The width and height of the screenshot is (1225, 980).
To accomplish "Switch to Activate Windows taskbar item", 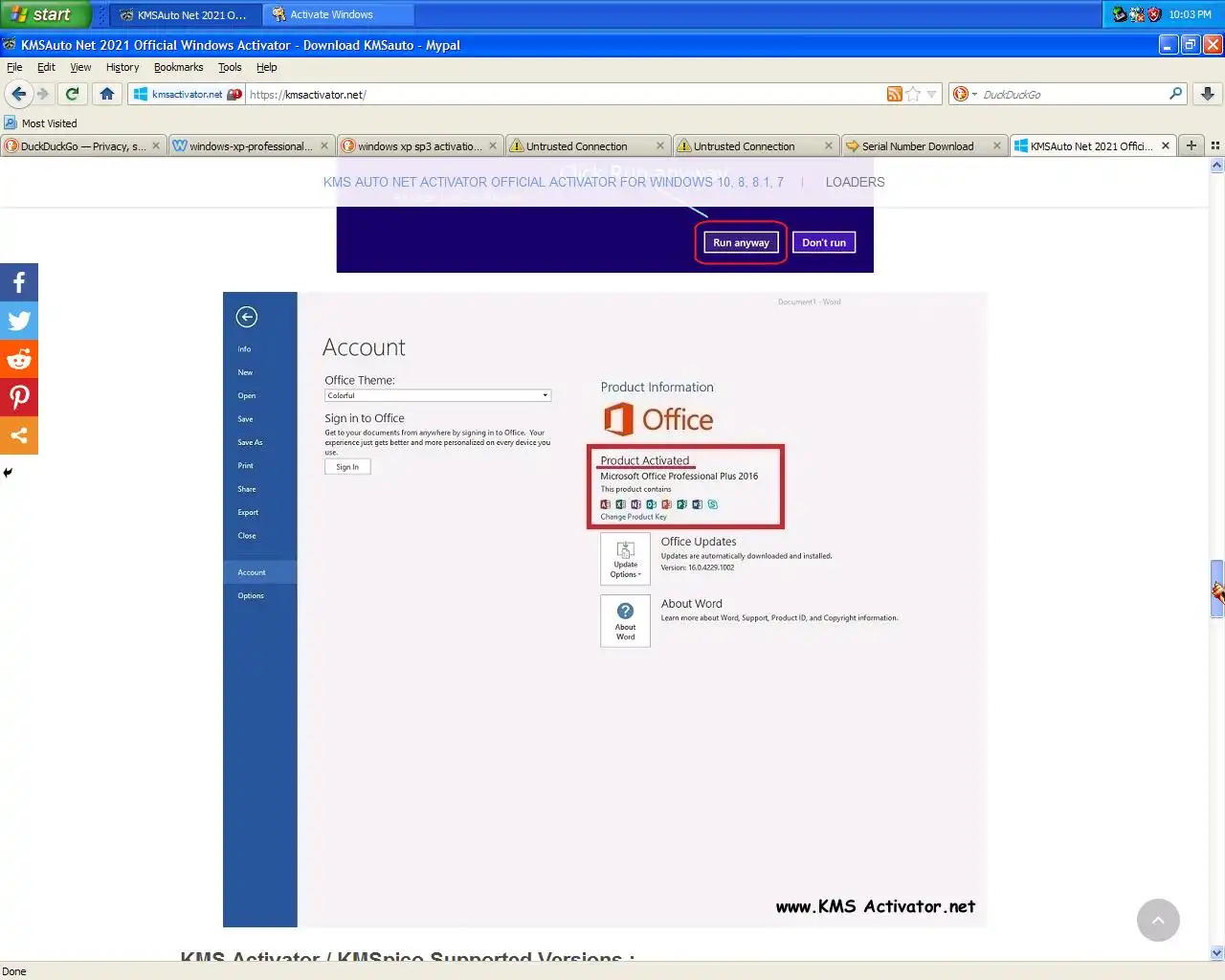I will (x=339, y=14).
